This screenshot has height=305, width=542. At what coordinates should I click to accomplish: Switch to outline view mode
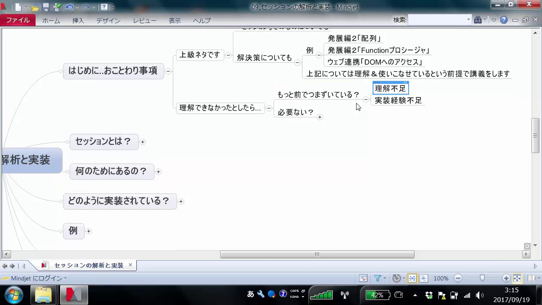pyautogui.click(x=423, y=278)
